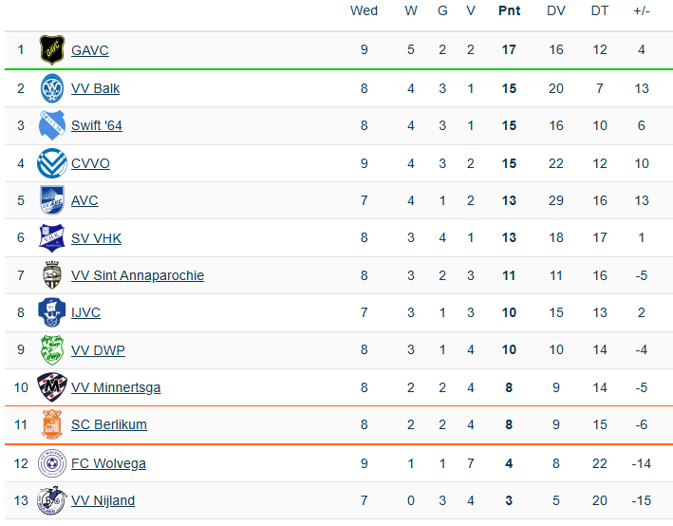Screen dimensions: 673x526
Task: Open the VV Sint Annaparochie team link
Action: tap(138, 275)
